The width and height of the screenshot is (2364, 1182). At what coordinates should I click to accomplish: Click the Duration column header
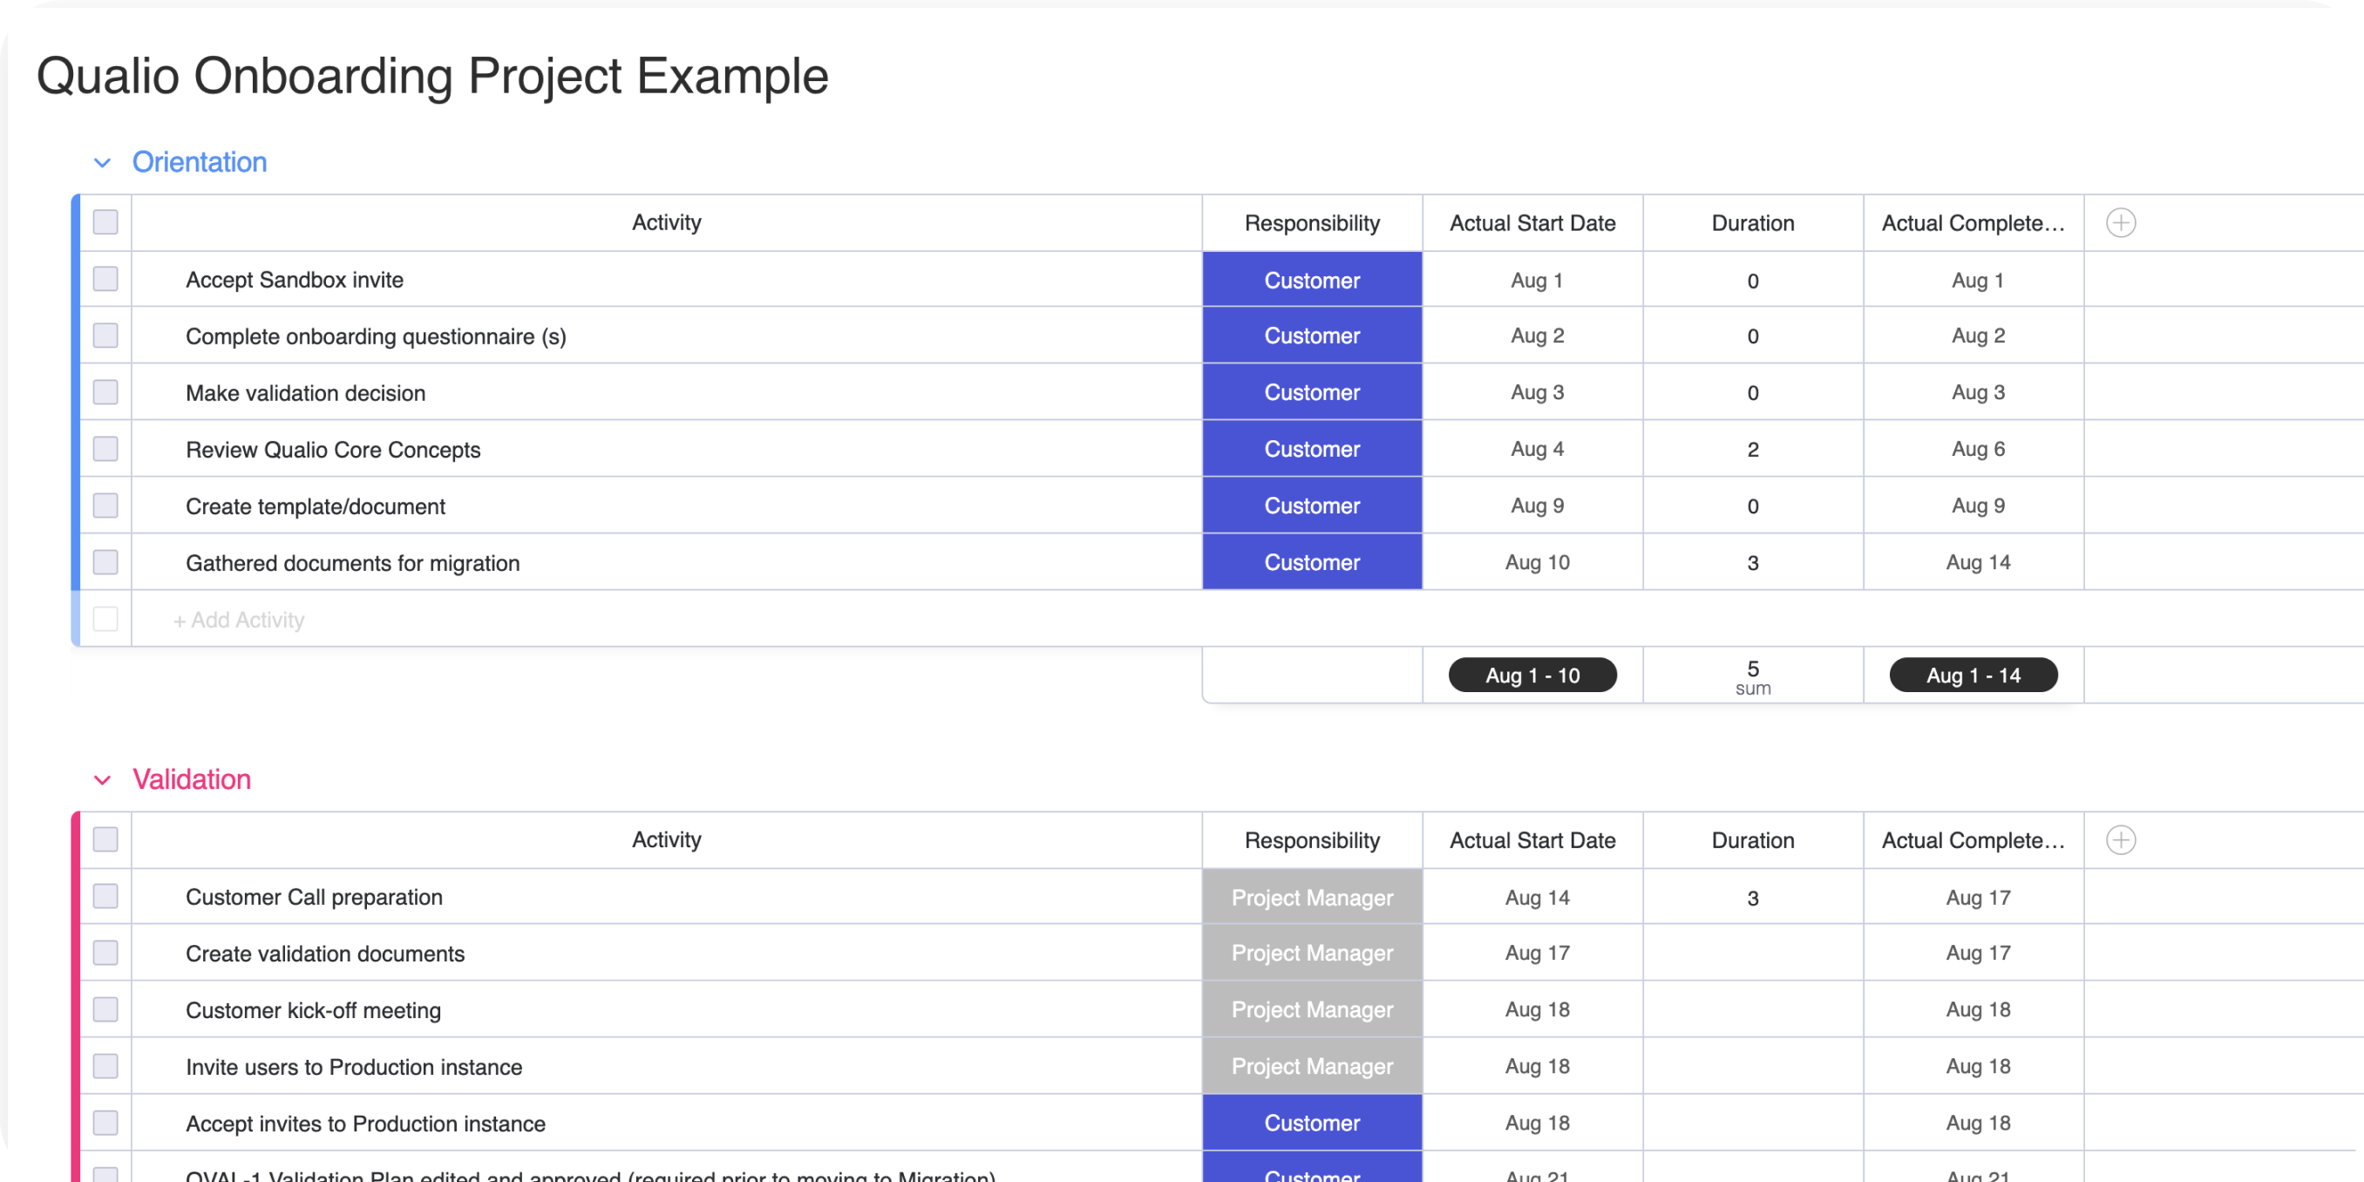pyautogui.click(x=1752, y=222)
